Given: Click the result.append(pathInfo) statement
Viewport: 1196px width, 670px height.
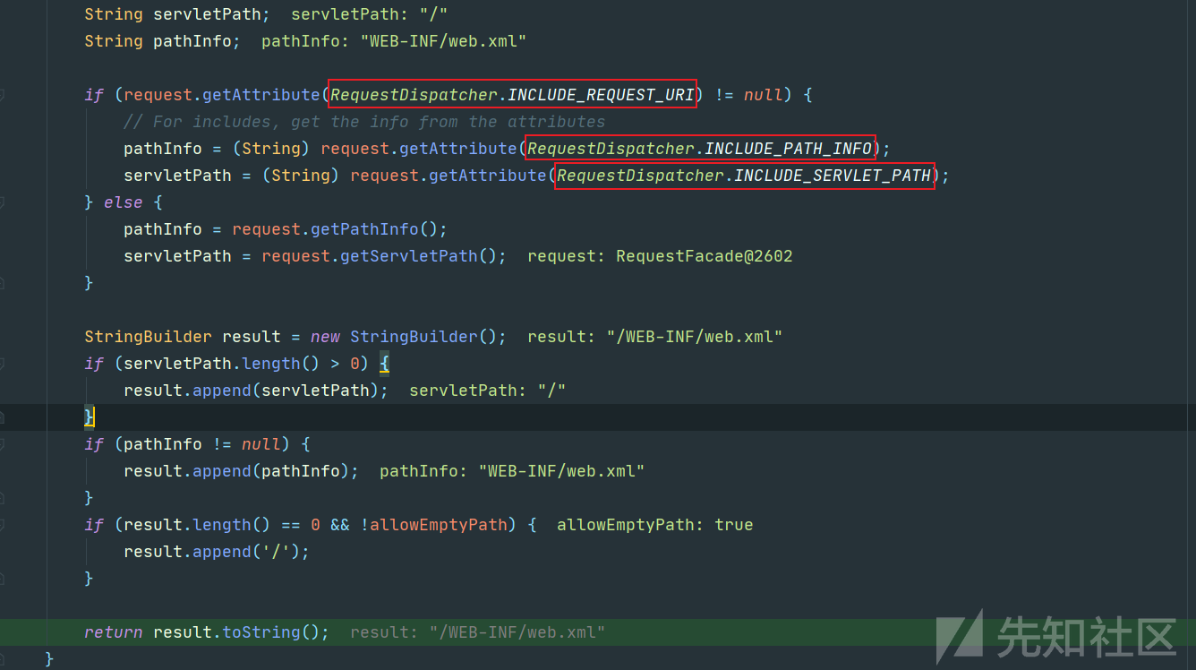Looking at the screenshot, I should (x=242, y=471).
